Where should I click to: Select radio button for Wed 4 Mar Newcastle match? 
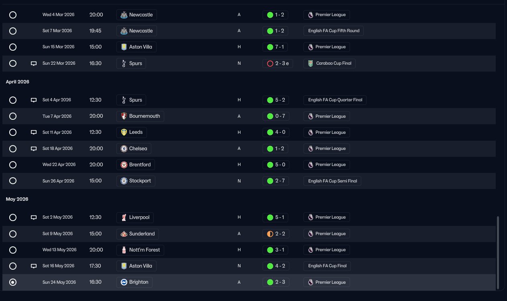click(13, 15)
